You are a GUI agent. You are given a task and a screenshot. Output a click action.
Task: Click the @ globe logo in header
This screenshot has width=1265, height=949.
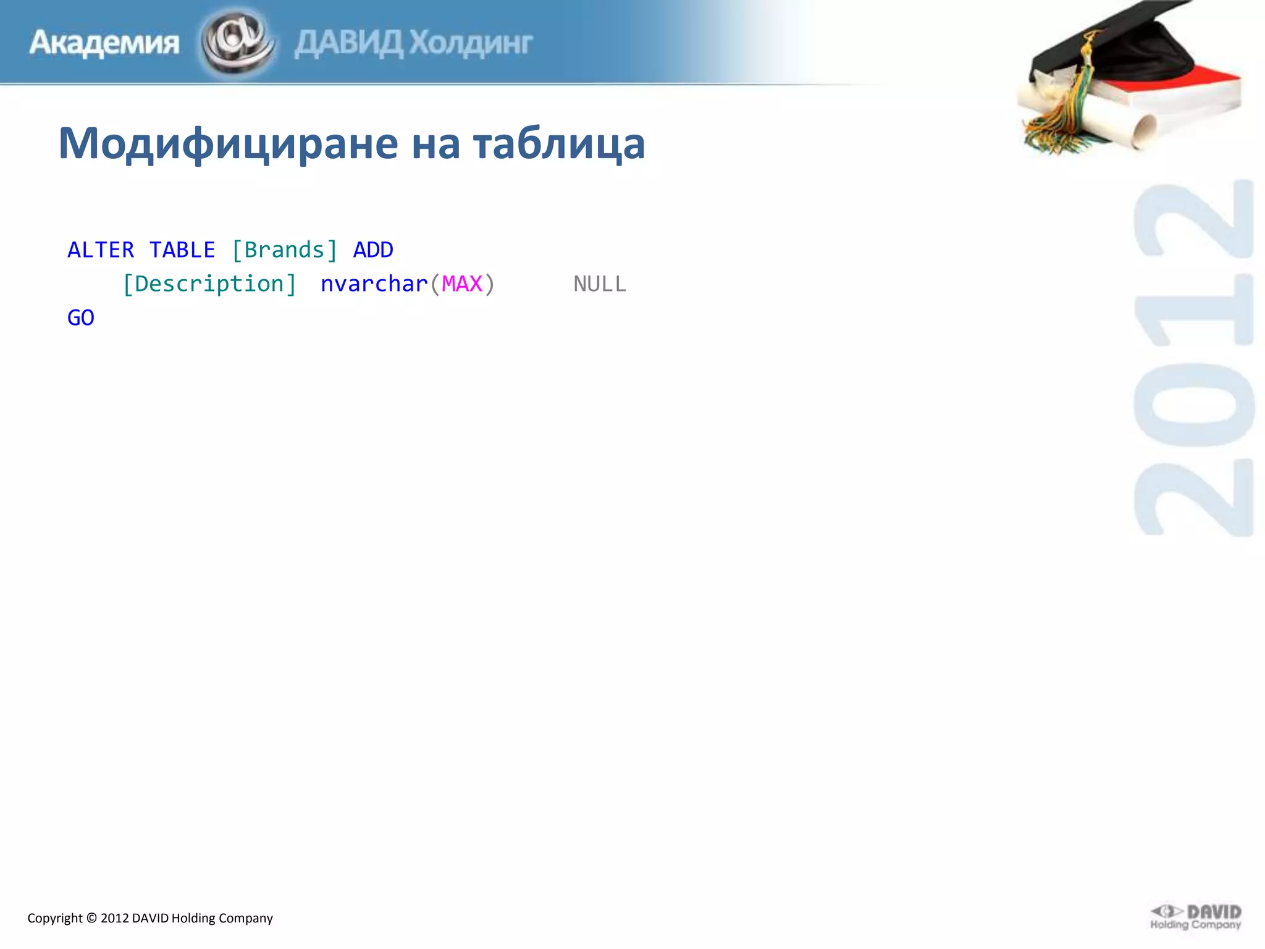[x=237, y=42]
